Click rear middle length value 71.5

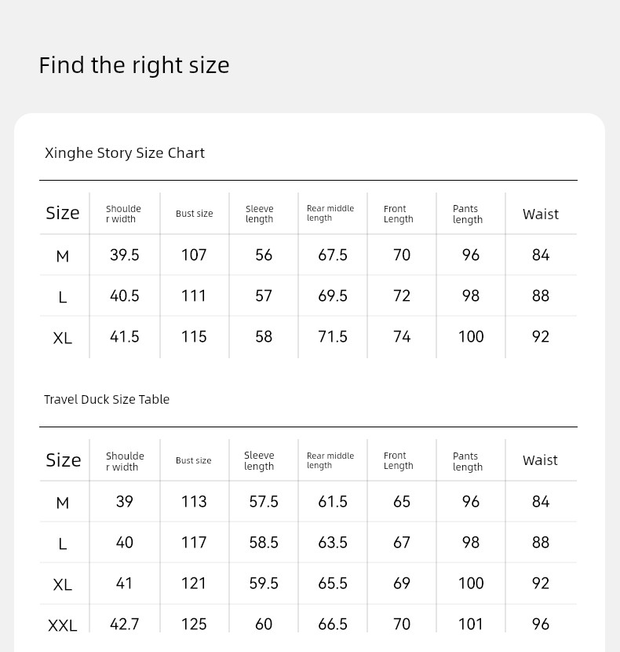(333, 336)
